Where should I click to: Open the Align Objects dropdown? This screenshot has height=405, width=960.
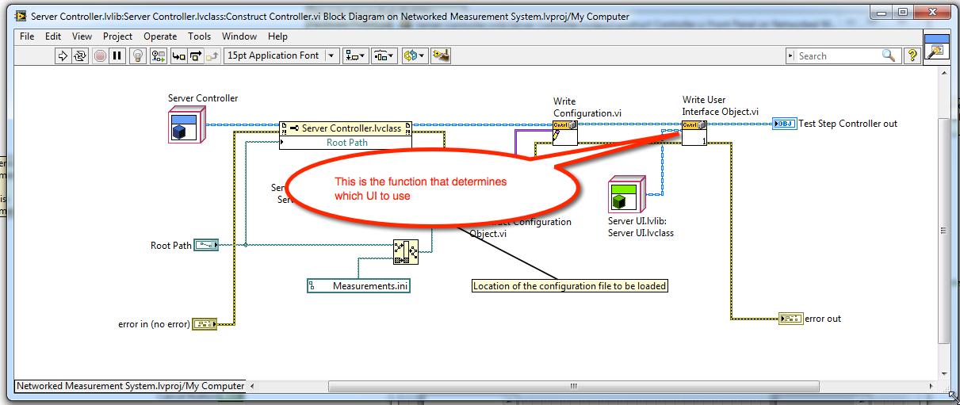pos(354,55)
